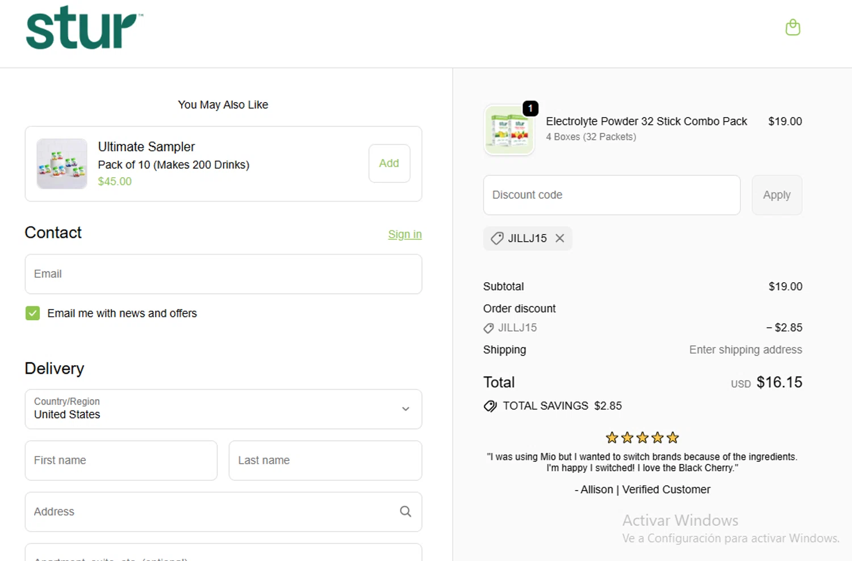Click the $45.00 sampler price
Screen dimensions: 852x561
click(x=115, y=182)
